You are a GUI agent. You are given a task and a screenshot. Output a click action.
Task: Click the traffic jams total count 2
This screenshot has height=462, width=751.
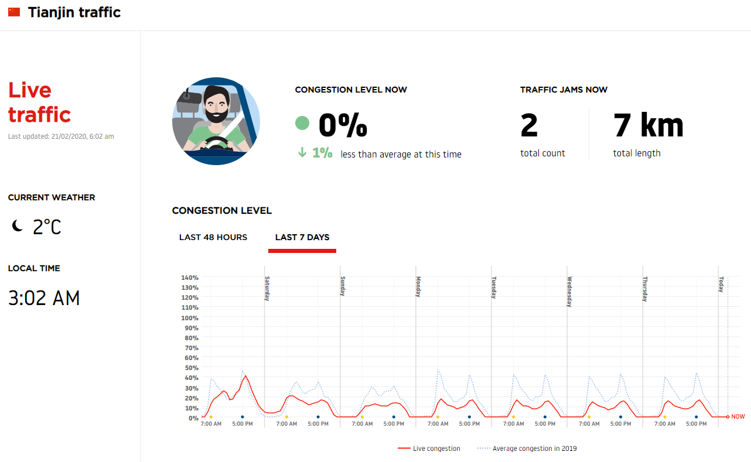pos(529,124)
